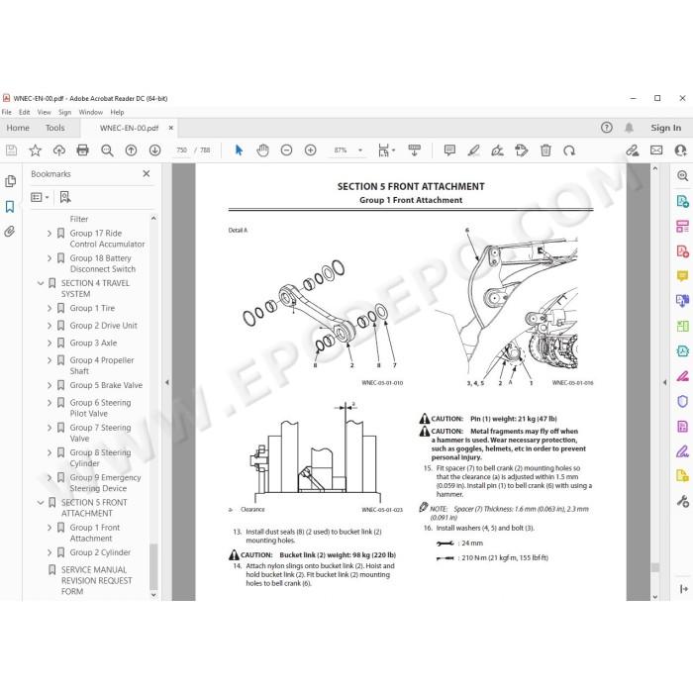Open Window menu
Screen dimensions: 693x693
(x=91, y=112)
